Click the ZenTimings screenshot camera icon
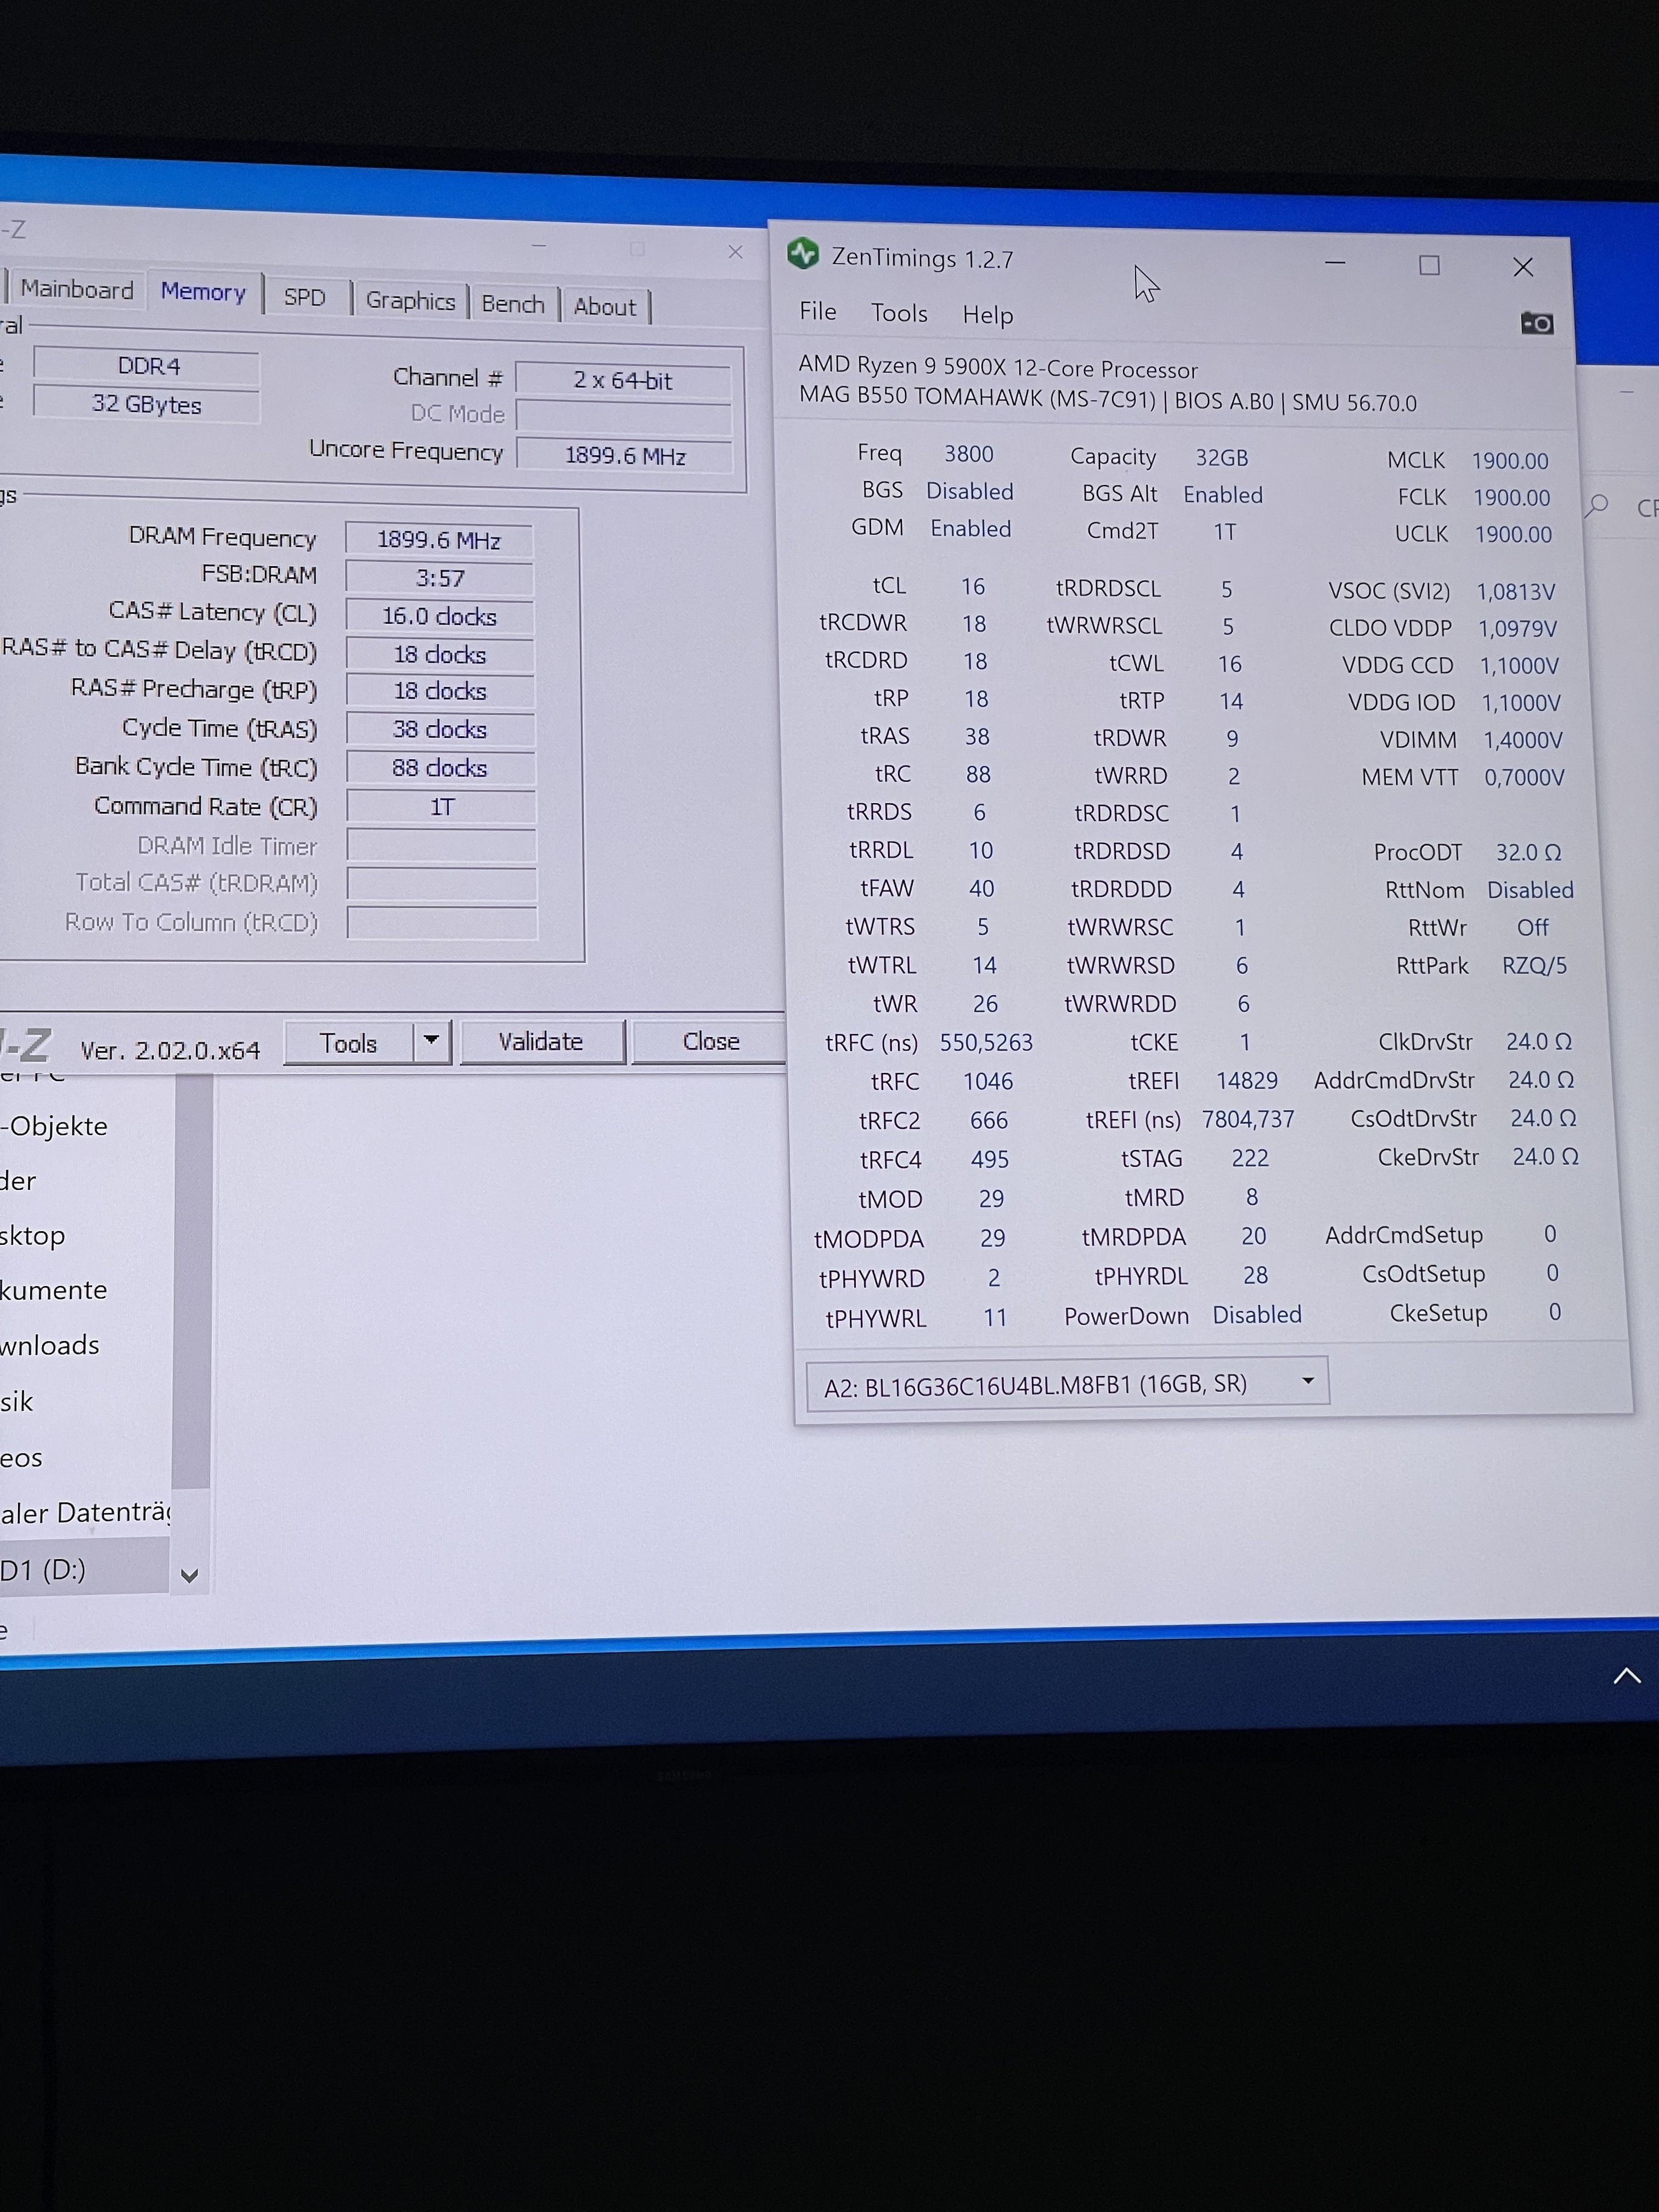 [x=1537, y=323]
